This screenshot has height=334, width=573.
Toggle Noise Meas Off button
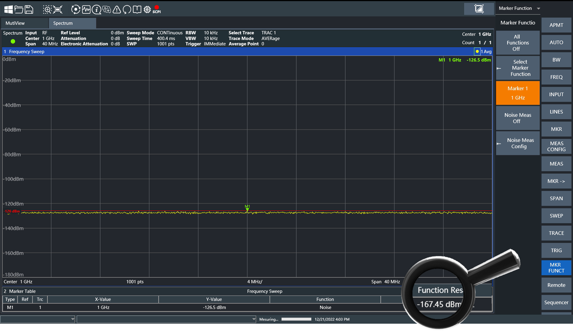point(518,118)
